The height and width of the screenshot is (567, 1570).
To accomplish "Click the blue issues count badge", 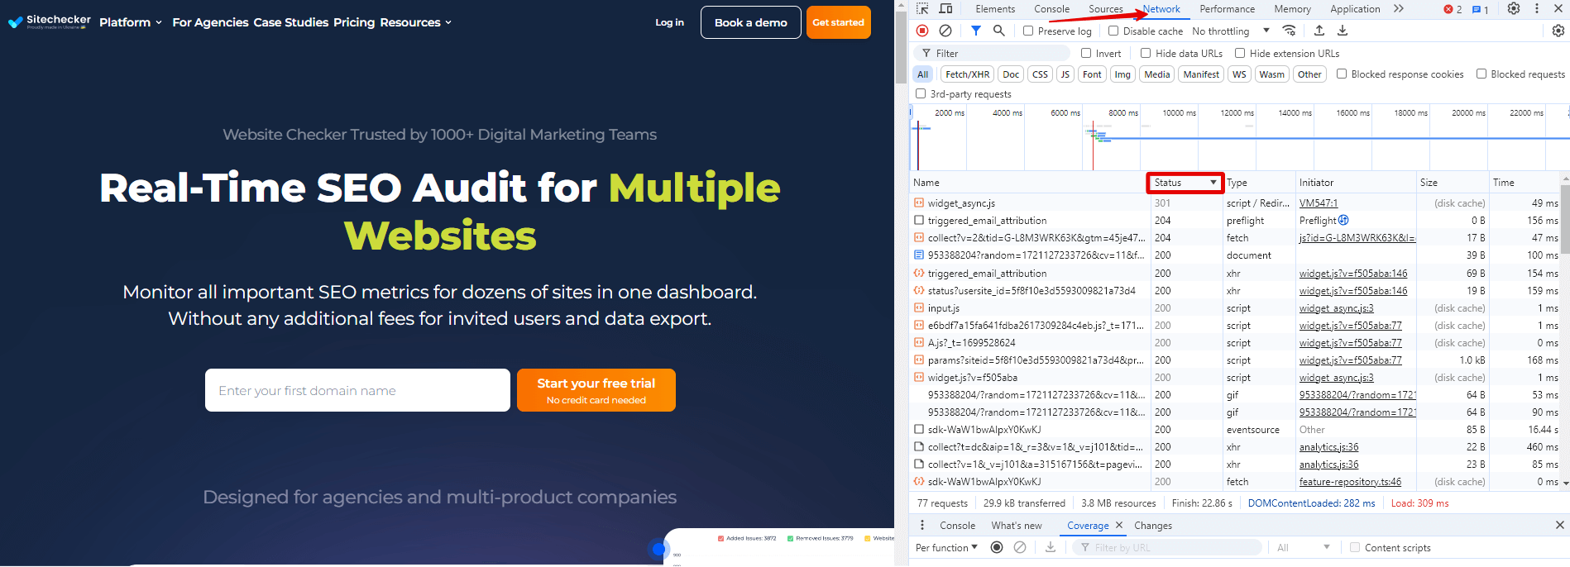I will [1481, 9].
